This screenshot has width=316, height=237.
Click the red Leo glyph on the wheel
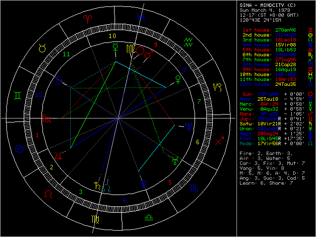pos(48,194)
